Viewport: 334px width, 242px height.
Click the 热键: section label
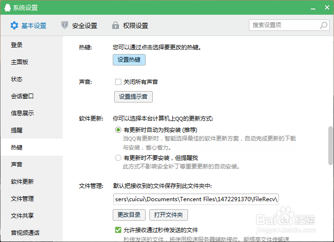(86, 47)
